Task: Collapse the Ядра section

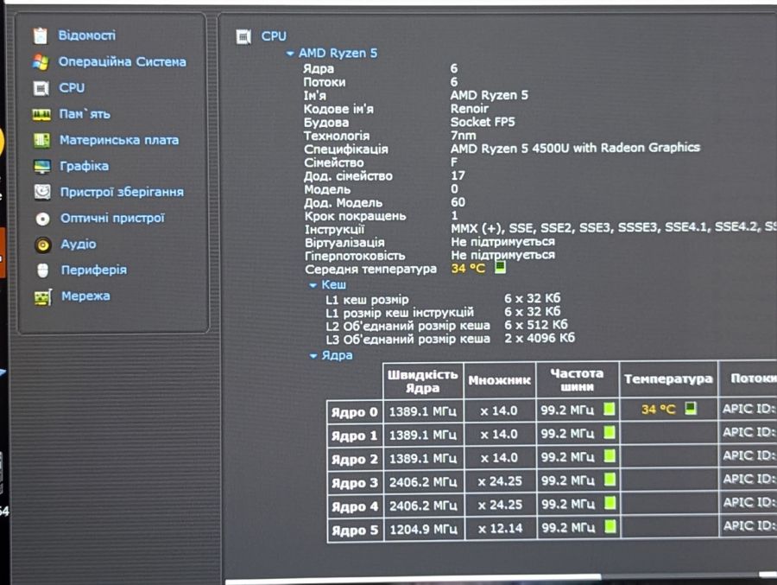Action: [x=313, y=356]
